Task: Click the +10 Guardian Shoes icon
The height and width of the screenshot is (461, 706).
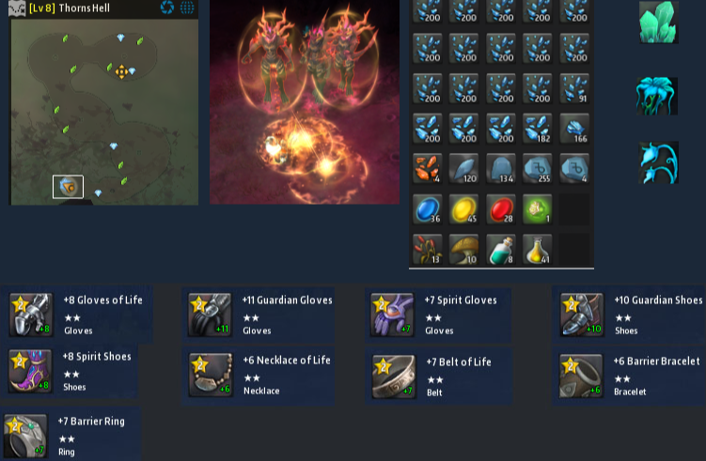Action: 581,315
